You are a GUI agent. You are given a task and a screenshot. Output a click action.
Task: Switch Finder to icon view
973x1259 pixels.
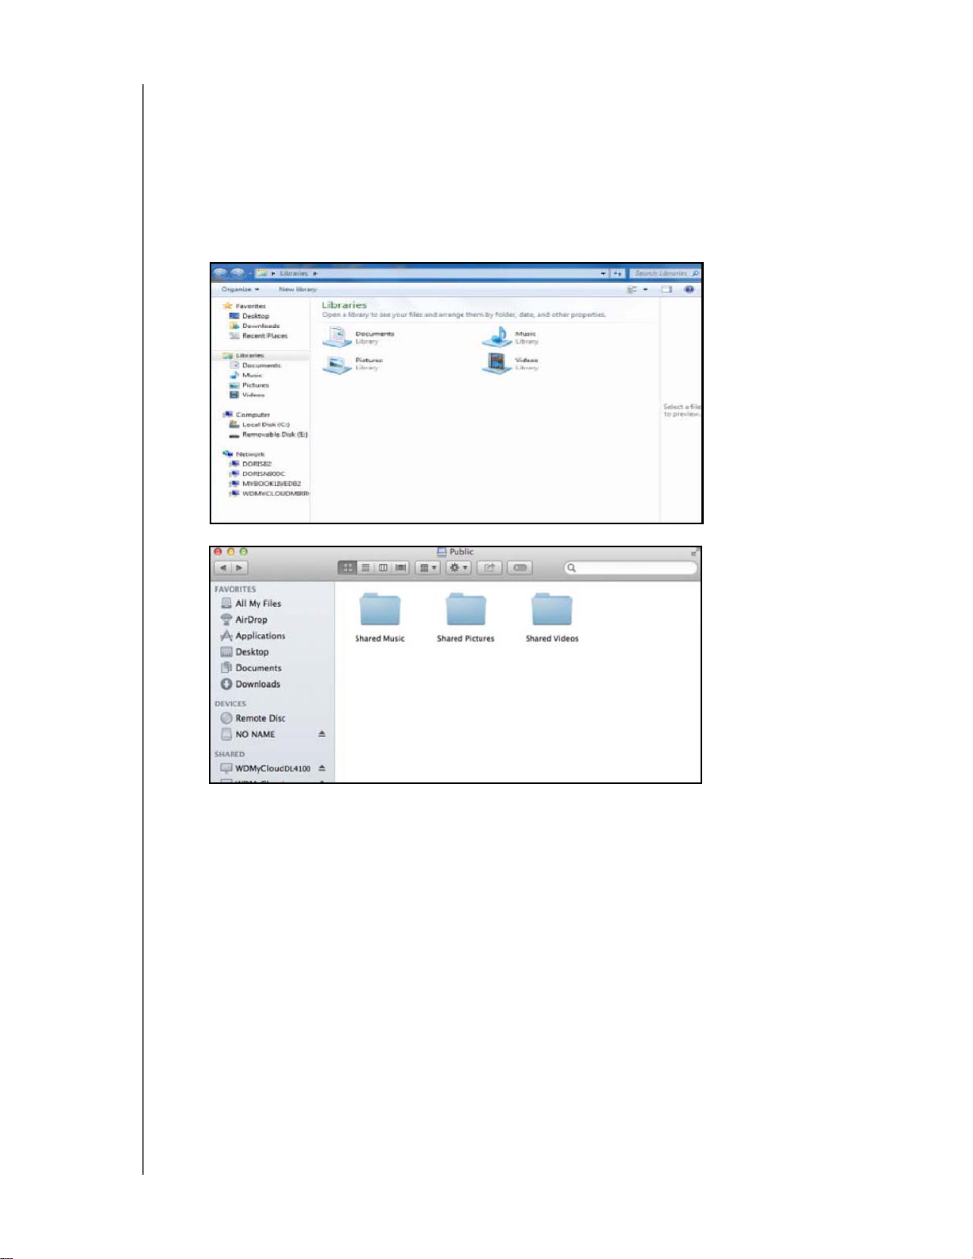pyautogui.click(x=347, y=568)
